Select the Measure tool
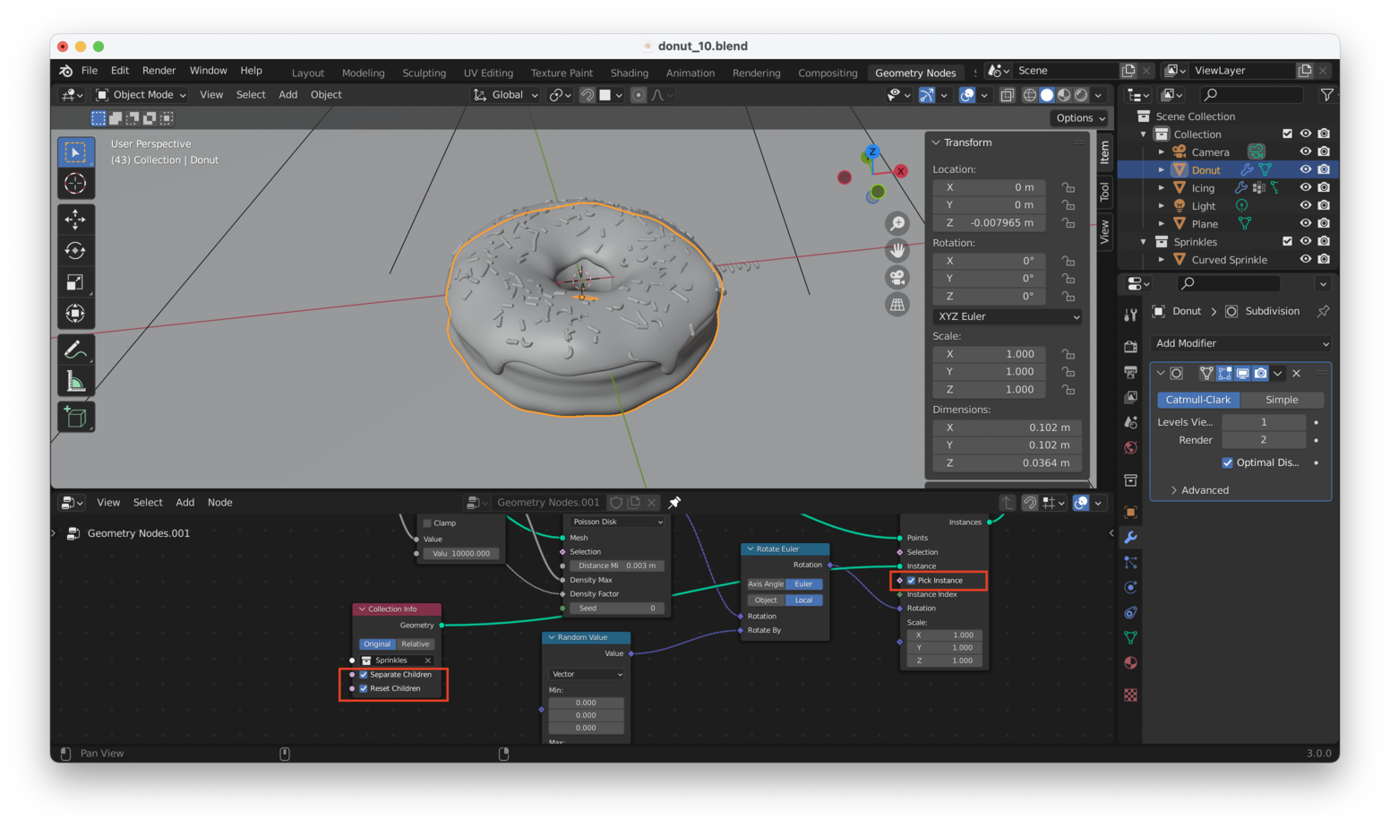 (75, 383)
